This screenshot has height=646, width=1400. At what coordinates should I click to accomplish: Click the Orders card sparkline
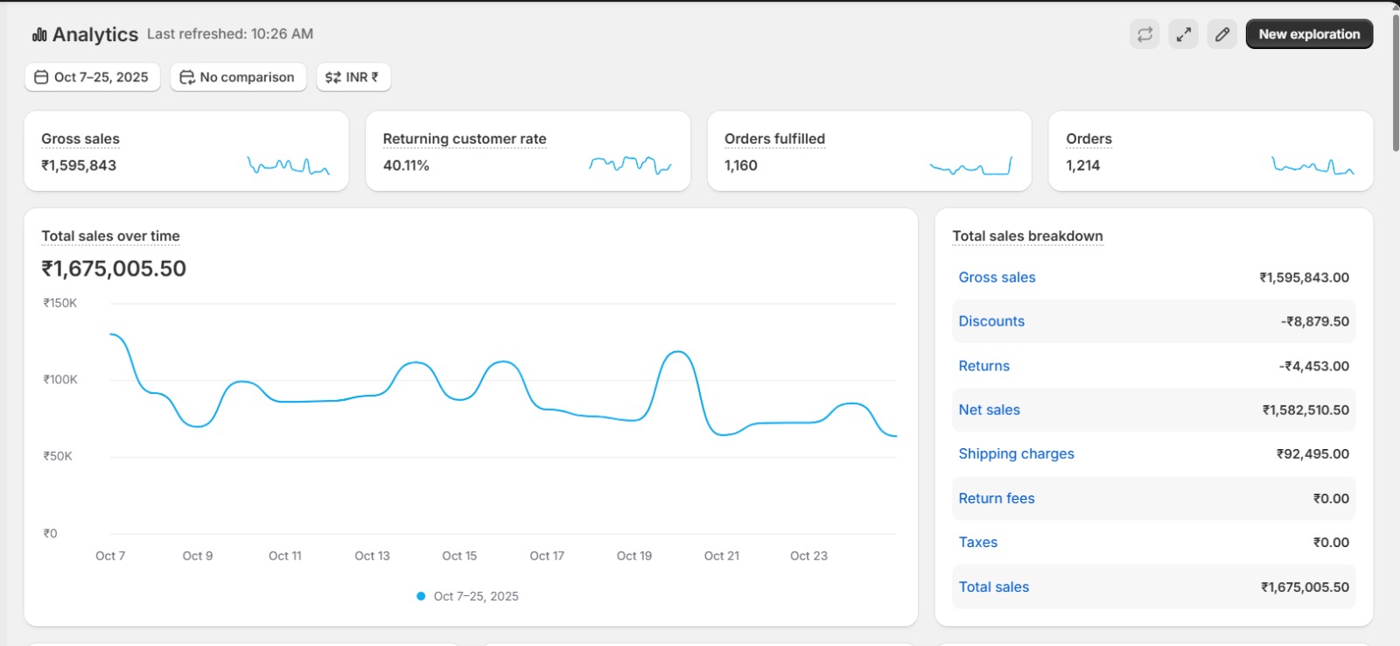tap(1312, 165)
